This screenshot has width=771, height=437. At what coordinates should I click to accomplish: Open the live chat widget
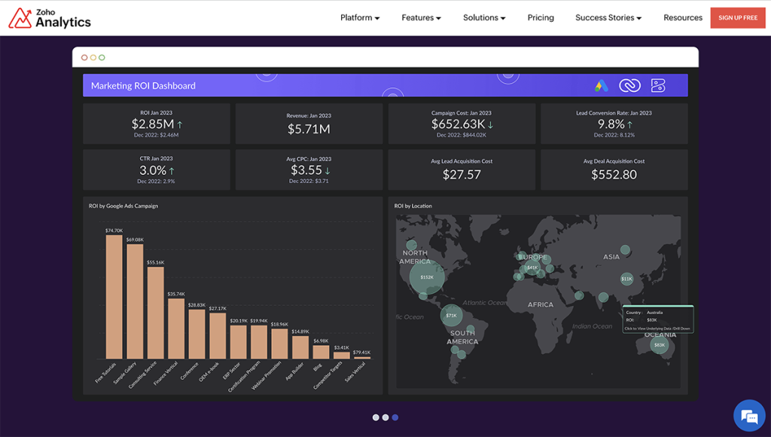click(x=748, y=416)
